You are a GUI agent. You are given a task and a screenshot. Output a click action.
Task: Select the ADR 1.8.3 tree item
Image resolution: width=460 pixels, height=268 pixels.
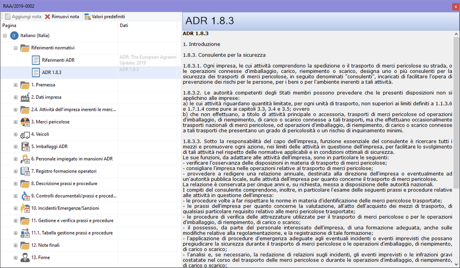point(52,72)
